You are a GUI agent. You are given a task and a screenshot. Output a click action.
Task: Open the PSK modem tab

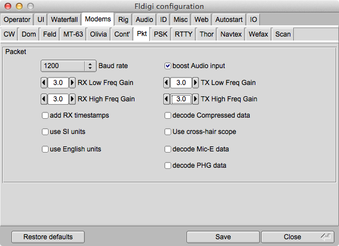pyautogui.click(x=161, y=34)
